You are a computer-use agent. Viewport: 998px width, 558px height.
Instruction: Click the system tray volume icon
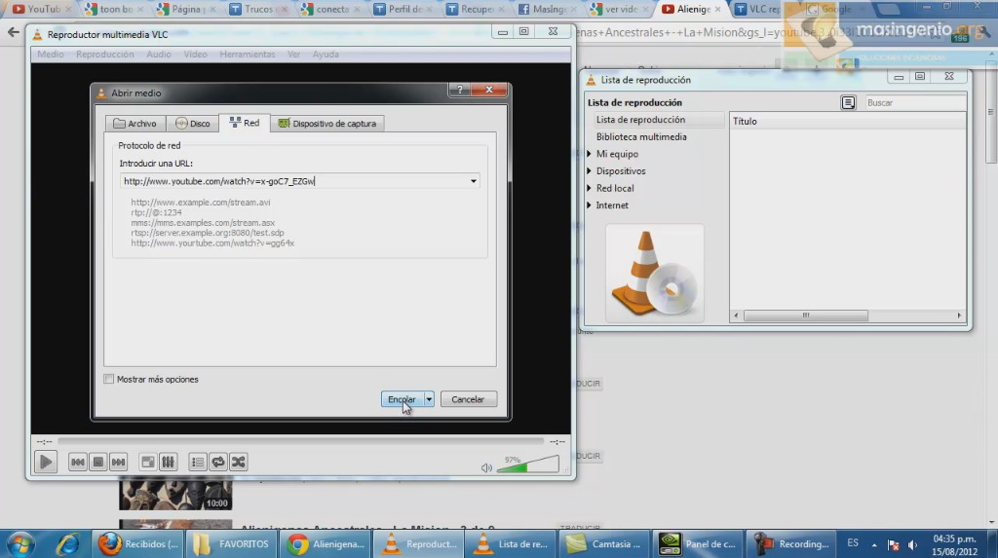point(912,544)
